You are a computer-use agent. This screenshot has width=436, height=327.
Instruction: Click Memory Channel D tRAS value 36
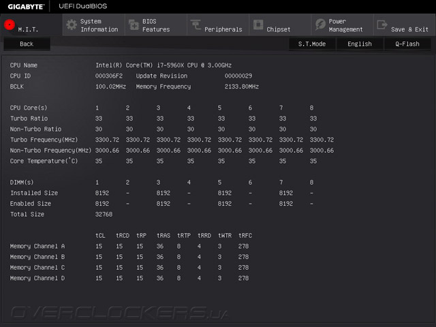pos(160,278)
